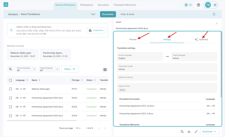
Task: Open the Webinar Slides.pptx recent file card
Action: pos(23,54)
